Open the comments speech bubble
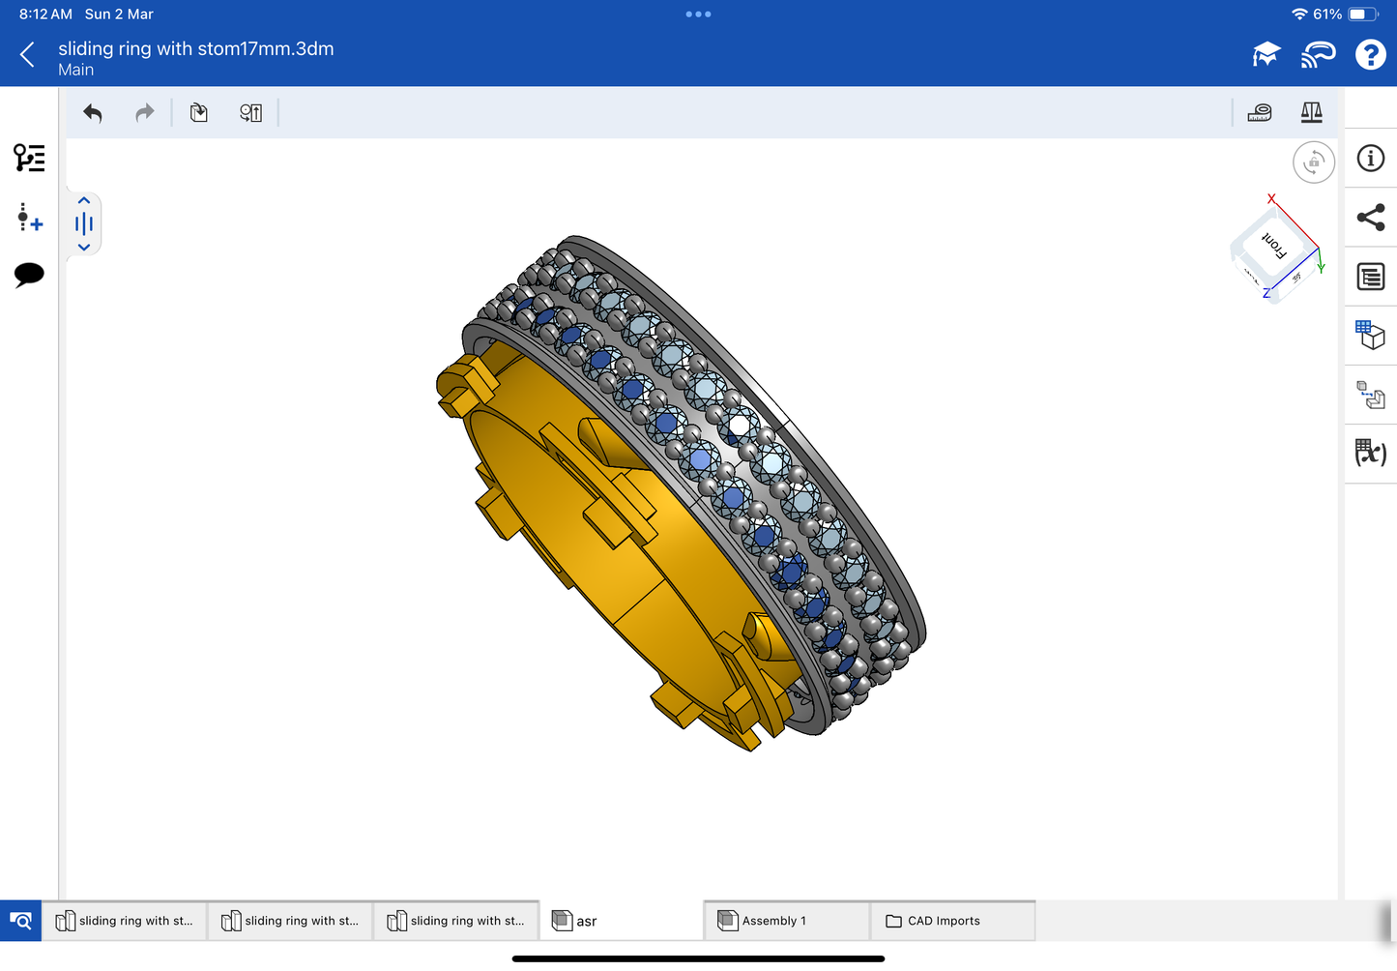 [x=29, y=275]
